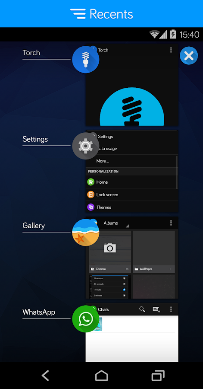
Task: Tap new chat icon in WhatsApp
Action: 156,309
